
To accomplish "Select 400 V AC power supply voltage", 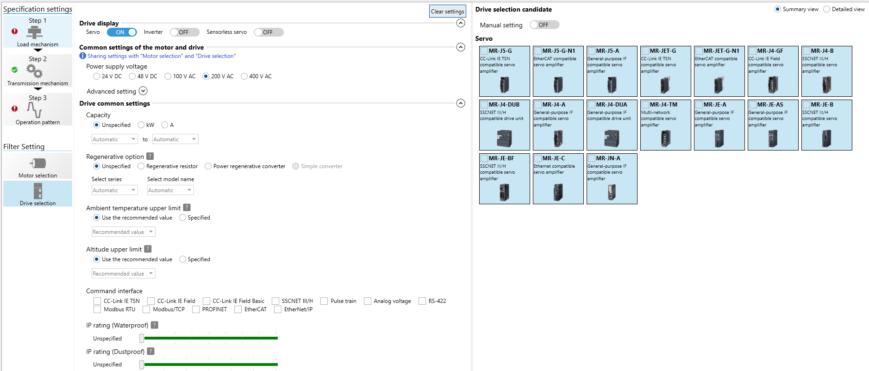I will (x=244, y=76).
